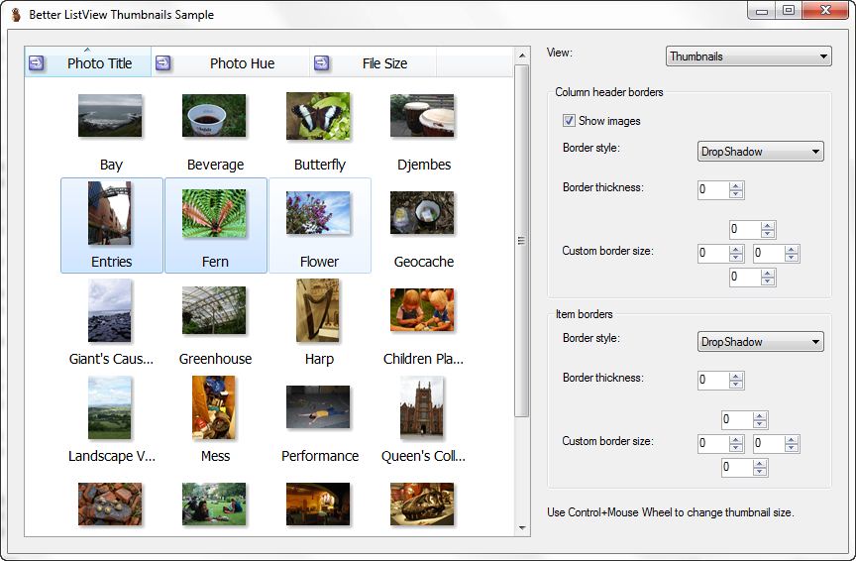Select the Butterfly photo thumbnail
This screenshot has height=561, width=856.
(x=318, y=117)
